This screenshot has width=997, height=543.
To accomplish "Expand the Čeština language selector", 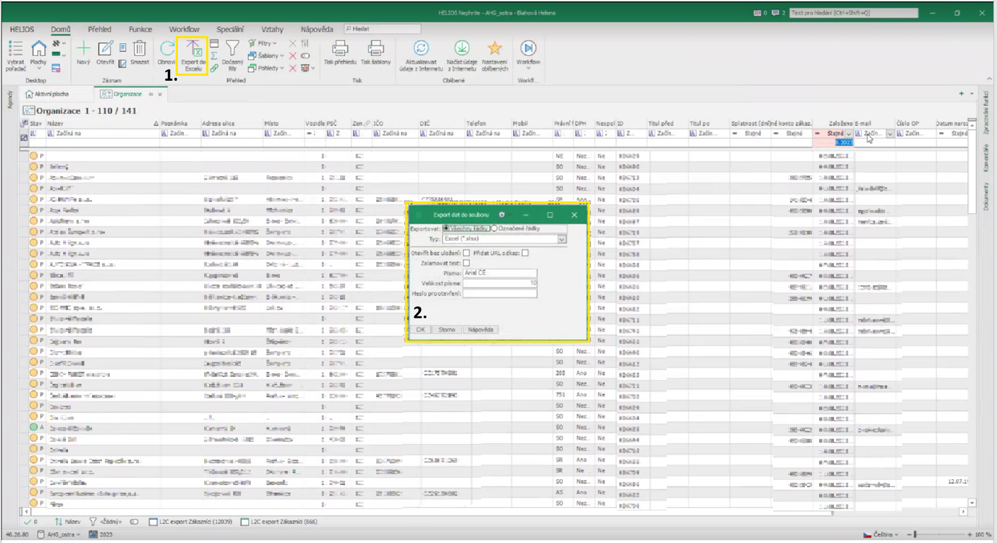I will click(x=881, y=534).
